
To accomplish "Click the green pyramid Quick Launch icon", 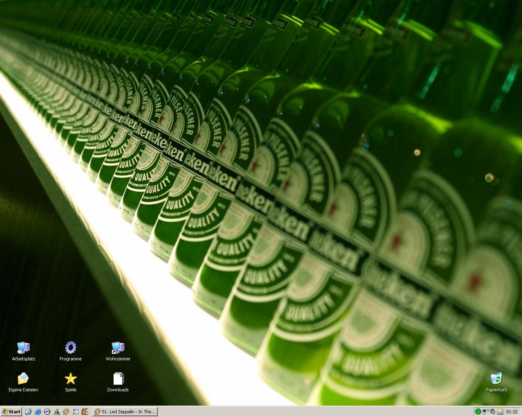I will click(57, 412).
